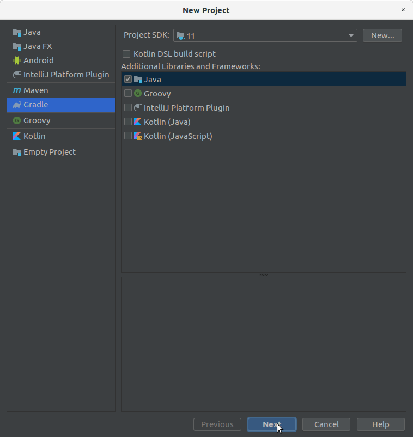This screenshot has height=437, width=413.
Task: Click the Kotlin (JavaScript) framework icon
Action: coord(138,136)
